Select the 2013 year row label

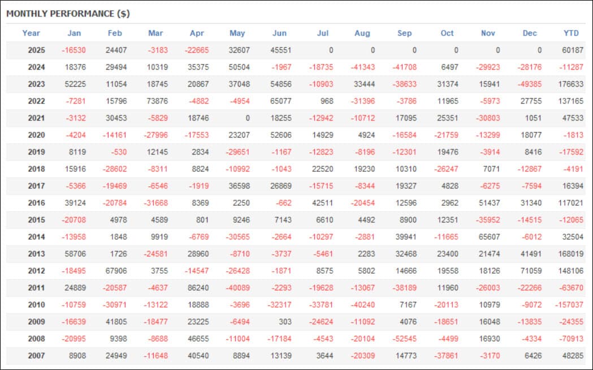pos(36,254)
